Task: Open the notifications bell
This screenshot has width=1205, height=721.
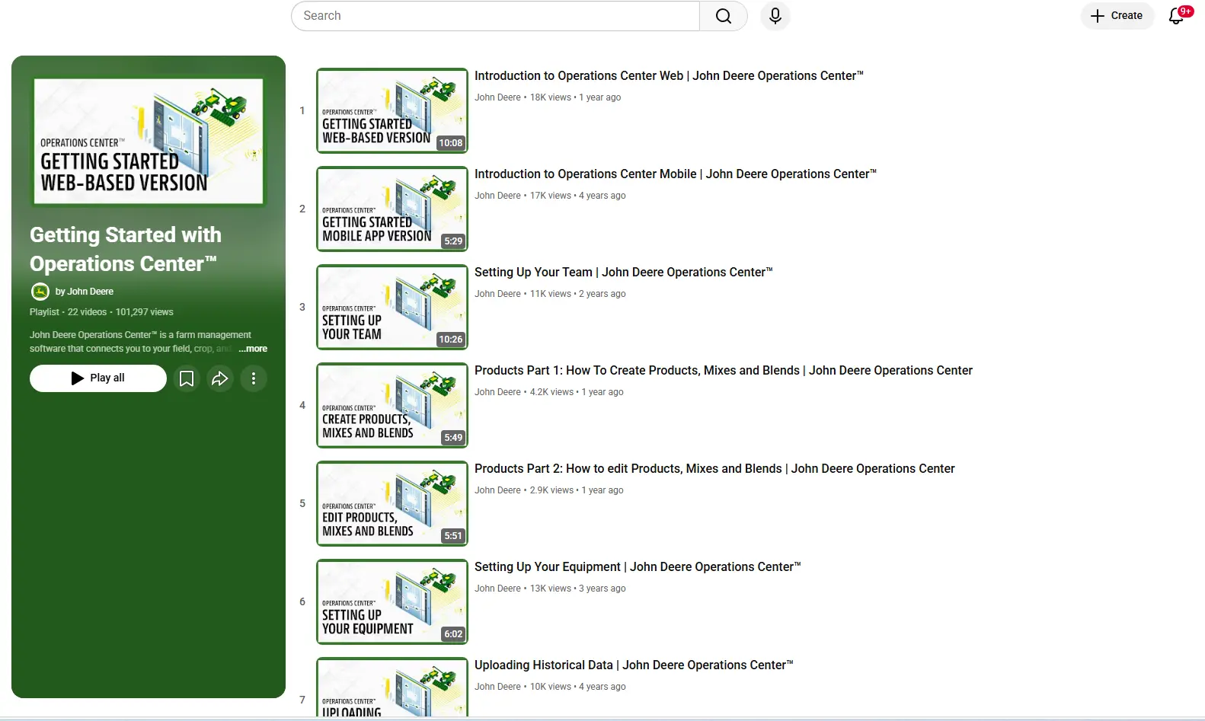Action: click(1177, 16)
